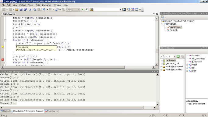Select the quickscore.r editor tab
Viewport: 208px width, 117px height.
9,14
